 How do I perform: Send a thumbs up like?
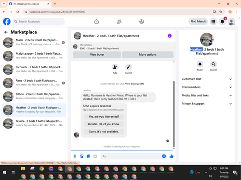tap(172, 156)
